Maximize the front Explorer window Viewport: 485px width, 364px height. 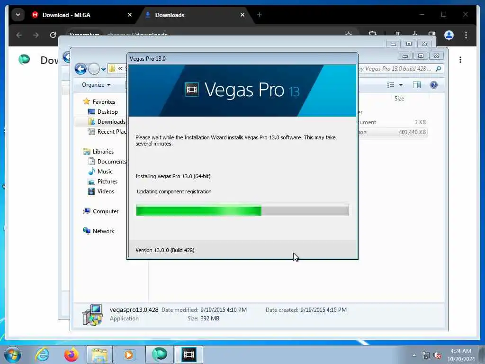click(x=421, y=56)
